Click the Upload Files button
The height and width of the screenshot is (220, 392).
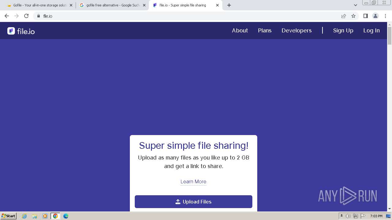click(x=194, y=202)
